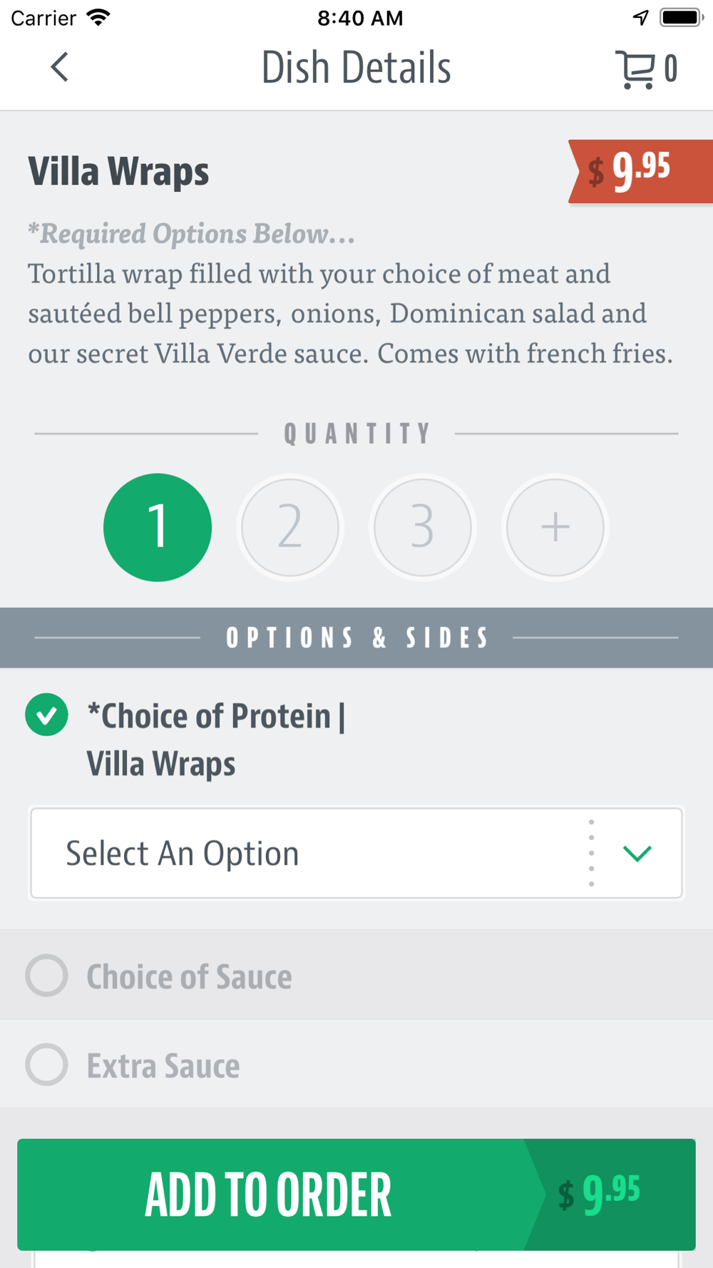Enable the Extra Sauce option circle
Image resolution: width=713 pixels, height=1268 pixels.
click(x=47, y=1065)
